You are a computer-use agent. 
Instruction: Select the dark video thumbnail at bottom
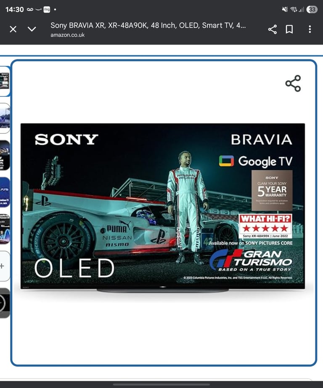point(5,303)
